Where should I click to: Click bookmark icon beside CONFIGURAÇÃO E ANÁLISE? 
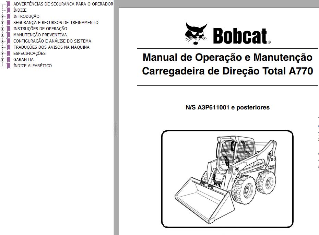pos(9,41)
